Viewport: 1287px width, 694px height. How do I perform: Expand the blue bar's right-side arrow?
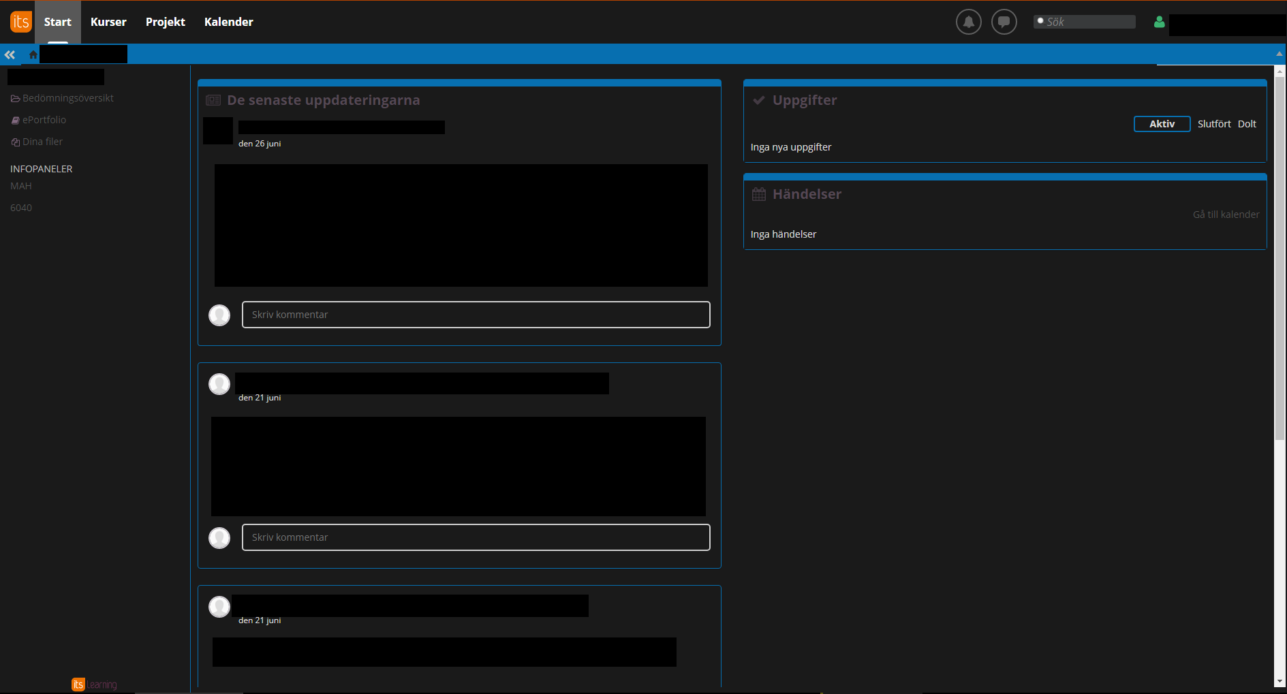click(x=1279, y=54)
